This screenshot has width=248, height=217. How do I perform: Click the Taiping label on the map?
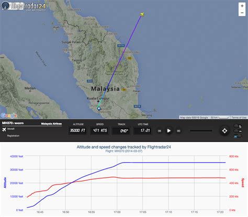(x=77, y=60)
